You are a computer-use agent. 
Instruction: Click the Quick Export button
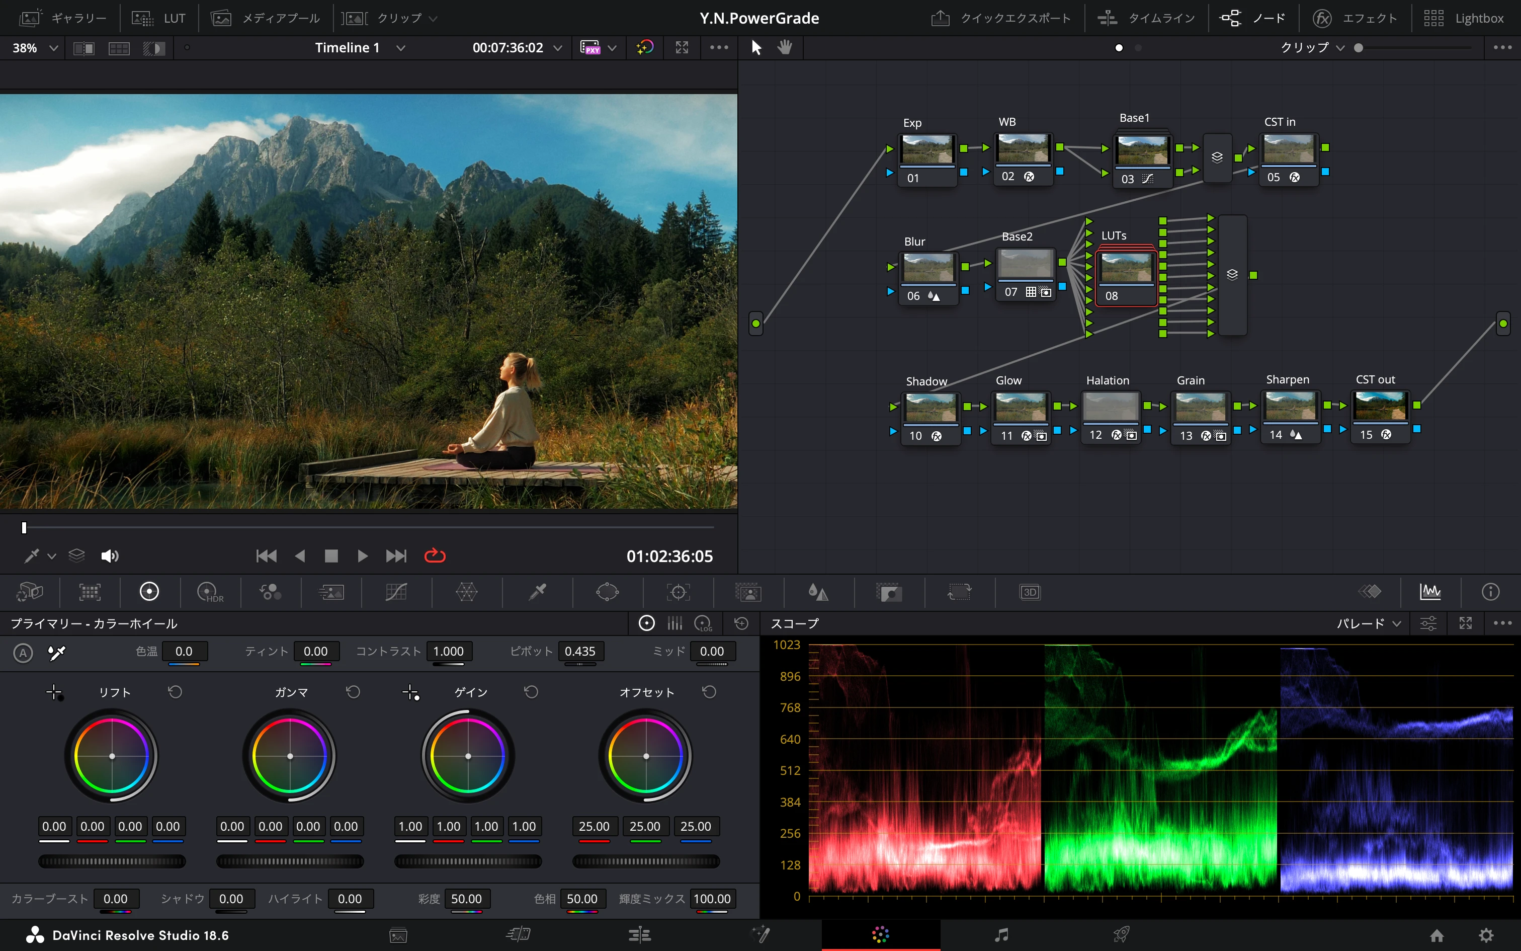tap(1000, 18)
